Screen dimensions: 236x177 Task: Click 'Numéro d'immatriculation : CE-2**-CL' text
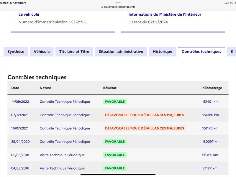point(53,22)
